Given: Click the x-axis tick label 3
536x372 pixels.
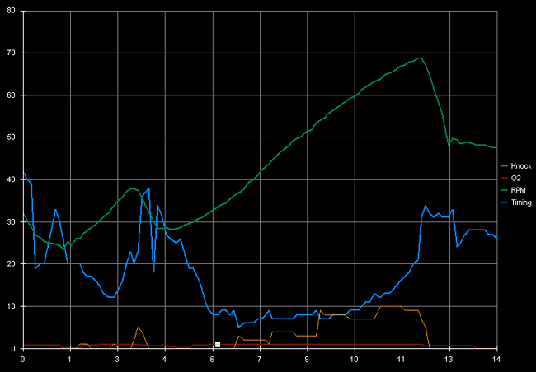Looking at the screenshot, I should pos(117,359).
